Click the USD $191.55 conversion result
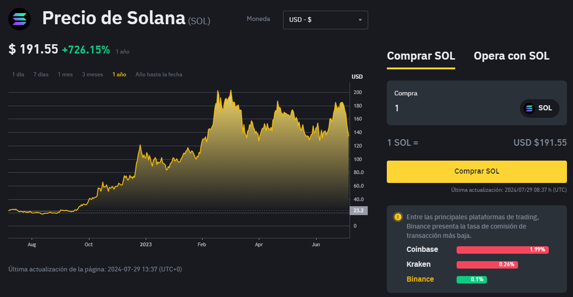The height and width of the screenshot is (297, 573). 540,142
